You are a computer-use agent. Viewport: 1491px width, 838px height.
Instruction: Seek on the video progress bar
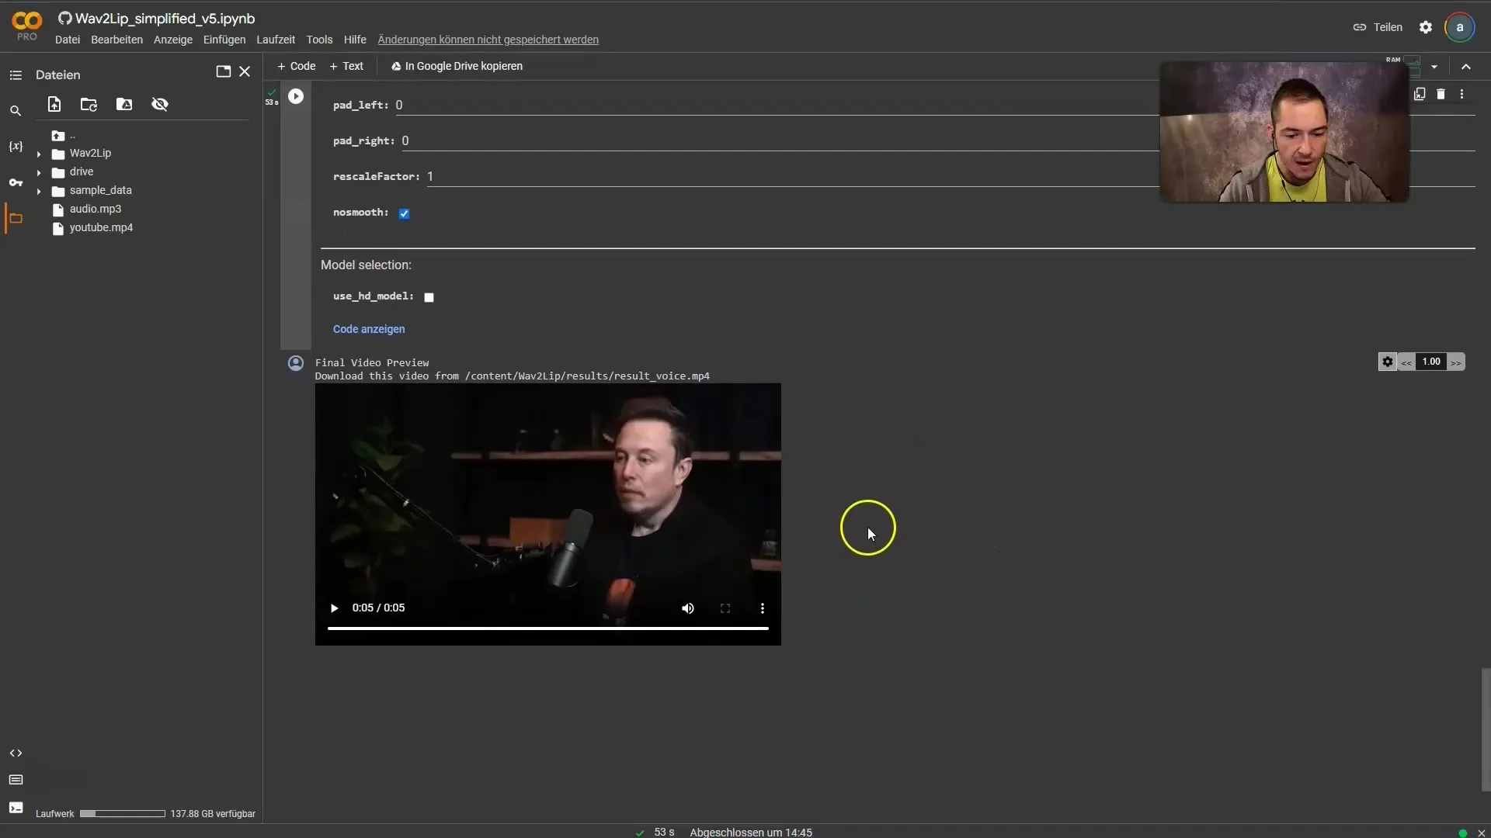pos(548,628)
